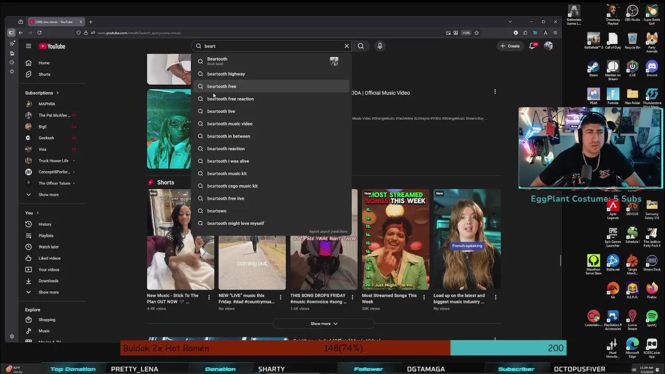Click the YouTube logo
The image size is (665, 374).
pos(52,46)
